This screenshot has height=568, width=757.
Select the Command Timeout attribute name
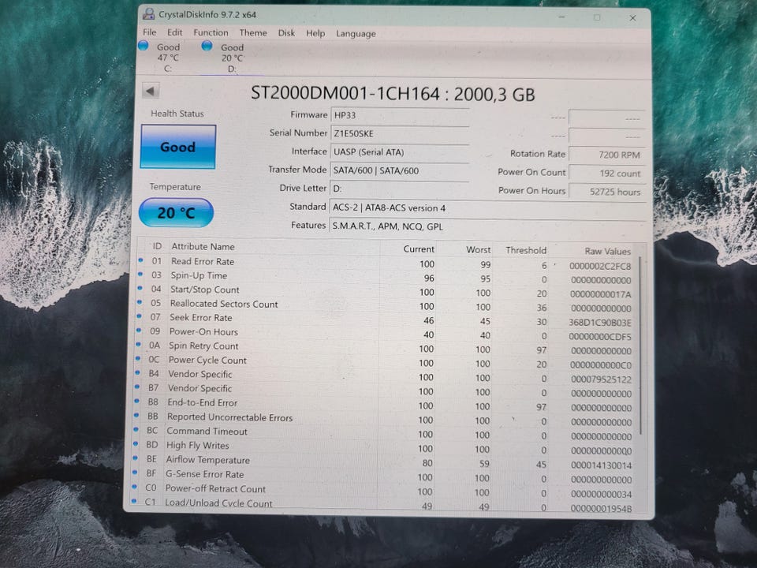tap(207, 432)
